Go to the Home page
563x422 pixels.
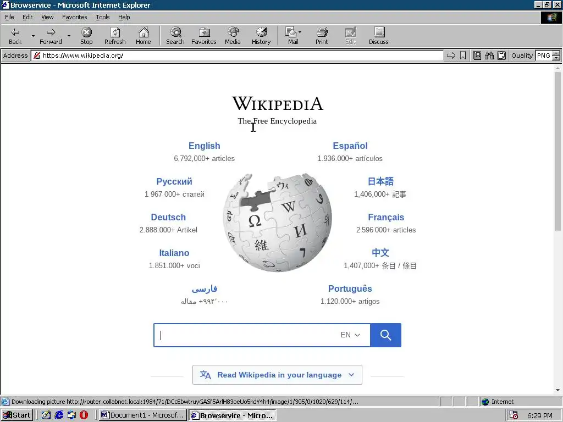point(143,36)
